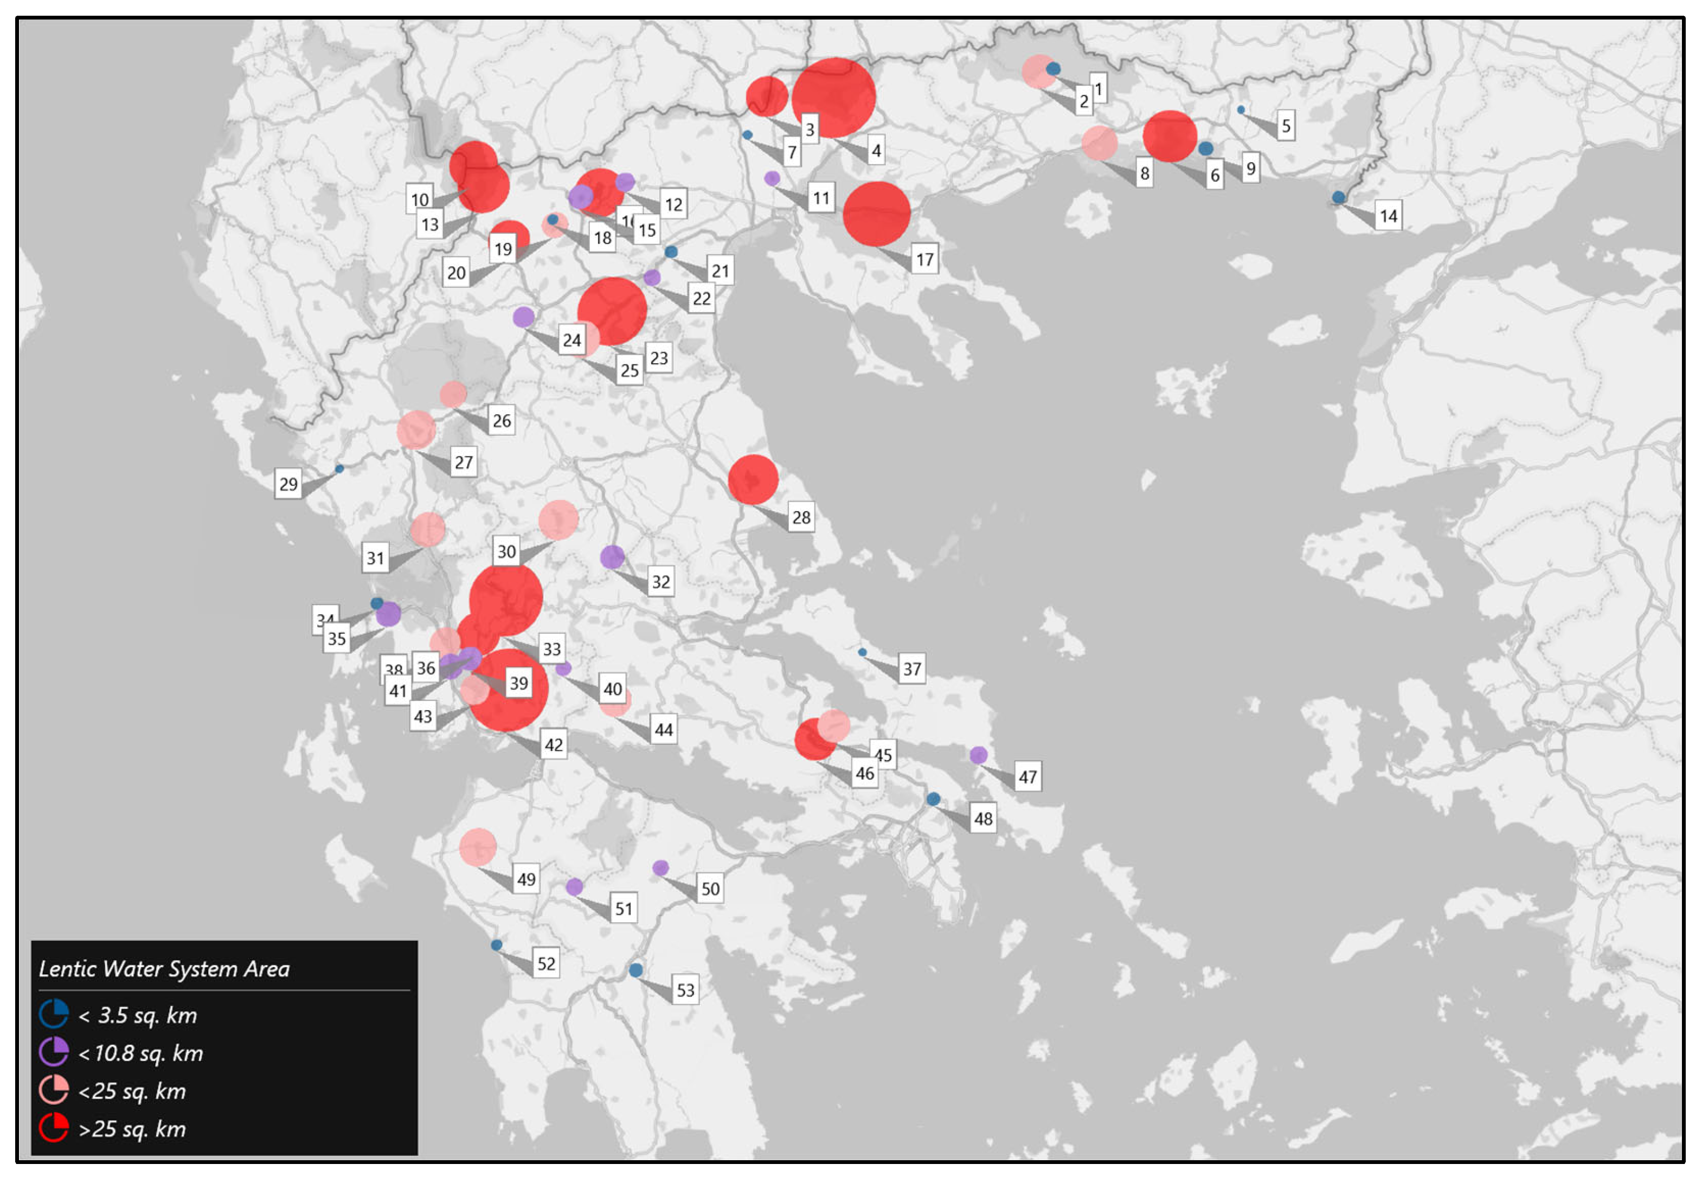Click the blue dot for label 48
1702x1177 pixels.
(x=933, y=799)
